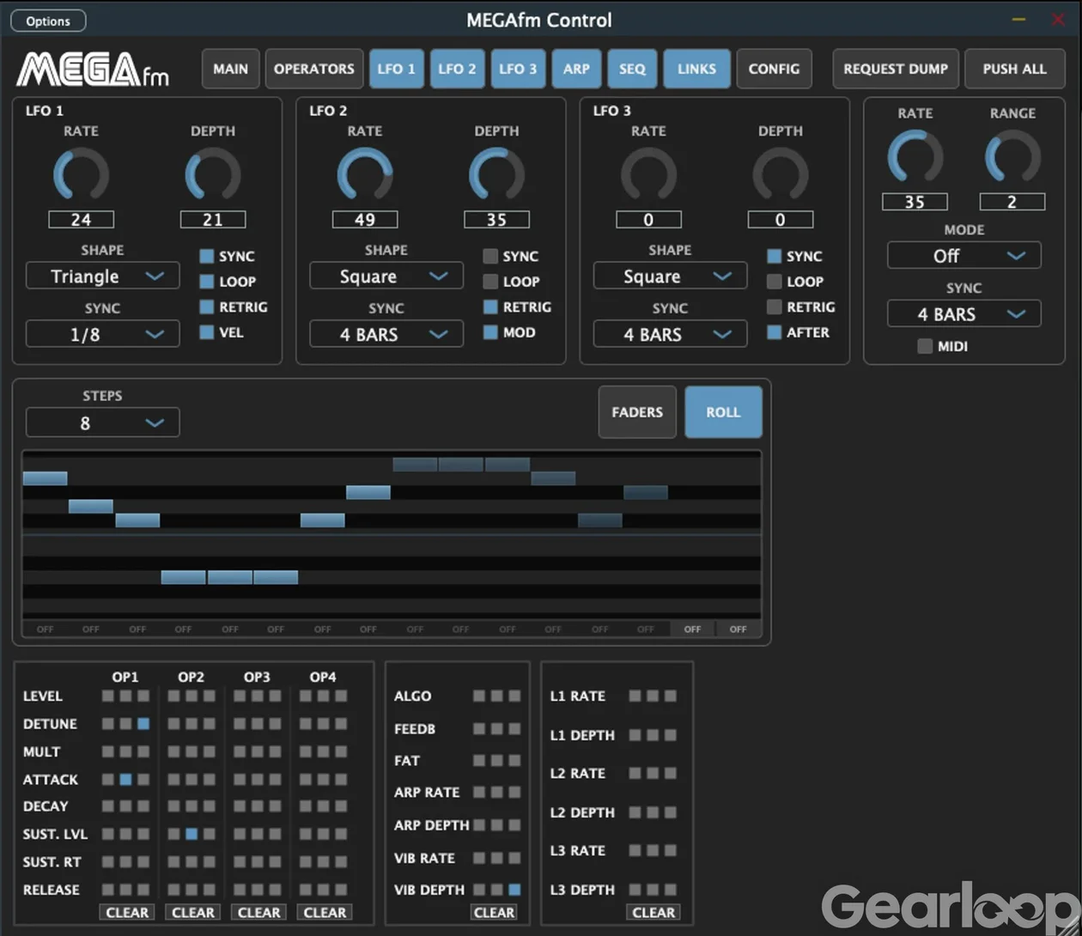Click the highlighted OP2 SUST. LVL link square
The height and width of the screenshot is (936, 1082).
191,834
